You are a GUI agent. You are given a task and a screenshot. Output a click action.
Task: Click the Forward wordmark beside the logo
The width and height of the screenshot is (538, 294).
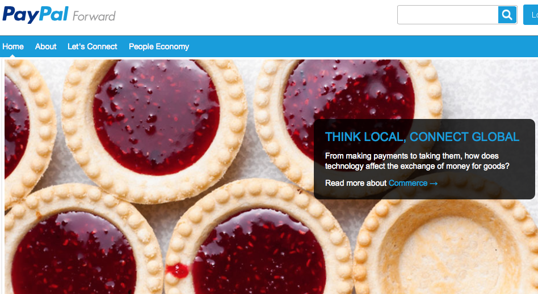point(94,16)
